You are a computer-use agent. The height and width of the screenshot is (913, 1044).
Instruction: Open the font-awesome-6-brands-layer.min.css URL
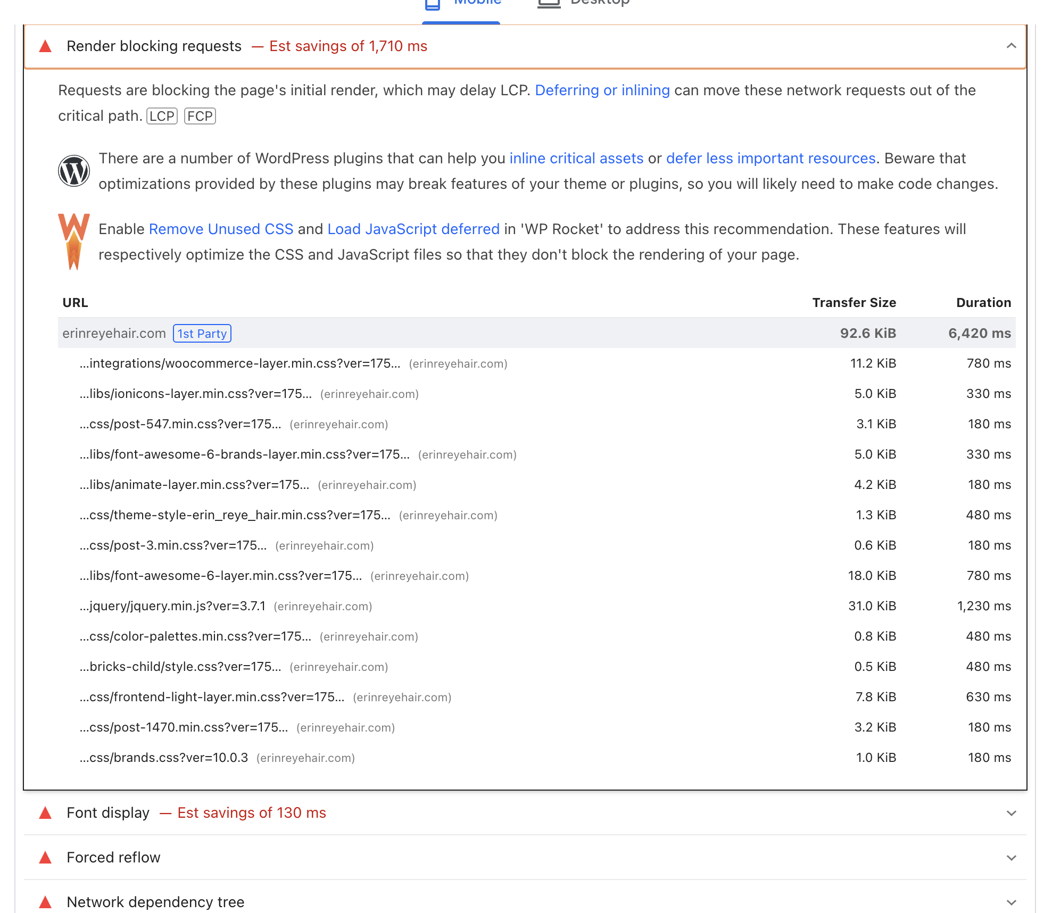245,454
